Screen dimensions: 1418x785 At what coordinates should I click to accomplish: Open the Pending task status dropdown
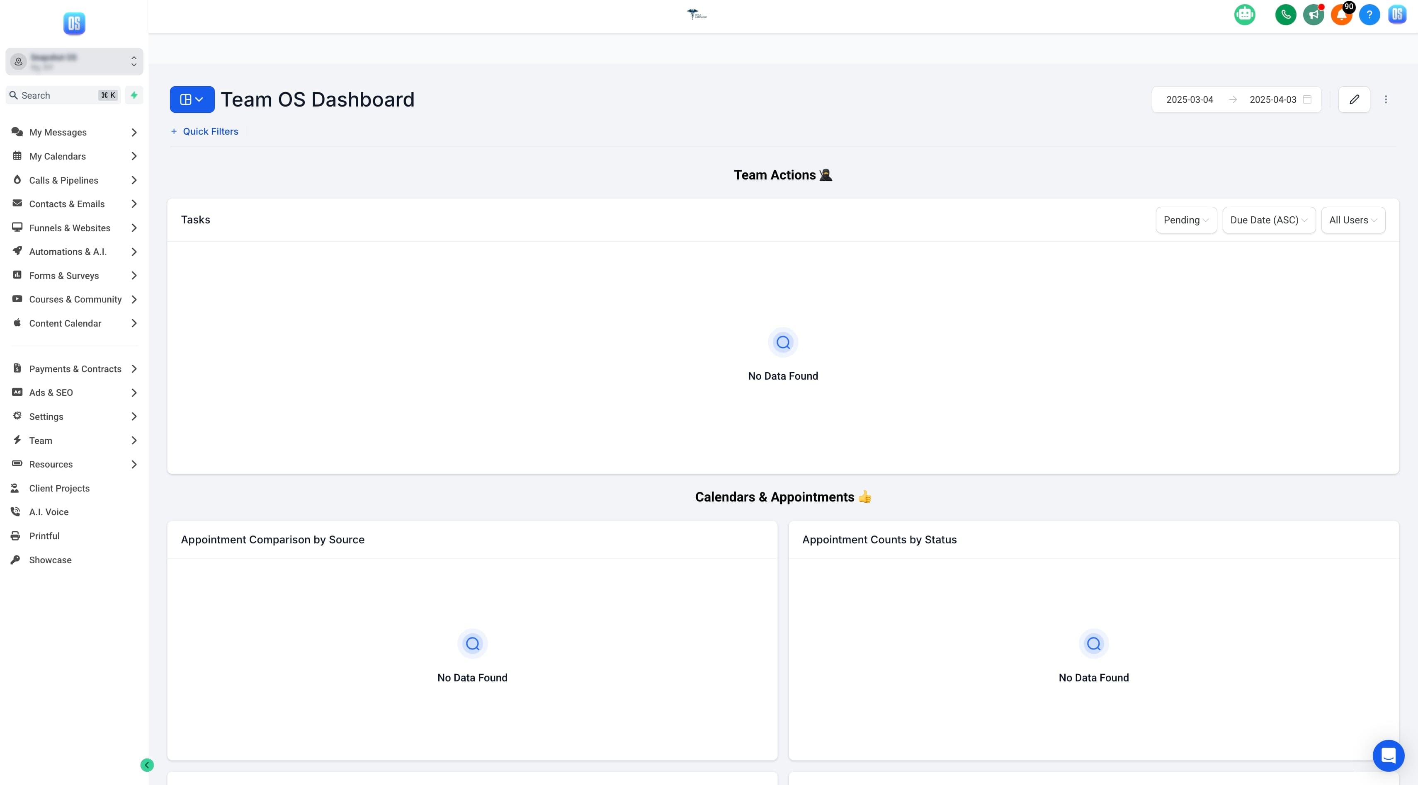pyautogui.click(x=1186, y=220)
